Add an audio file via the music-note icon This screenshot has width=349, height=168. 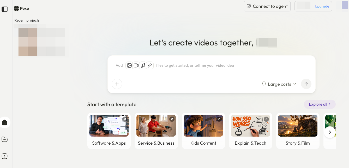coord(143,65)
